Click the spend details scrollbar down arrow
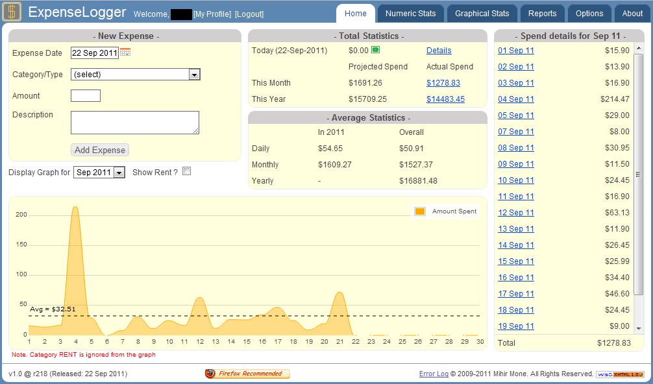The image size is (653, 384). tap(639, 329)
